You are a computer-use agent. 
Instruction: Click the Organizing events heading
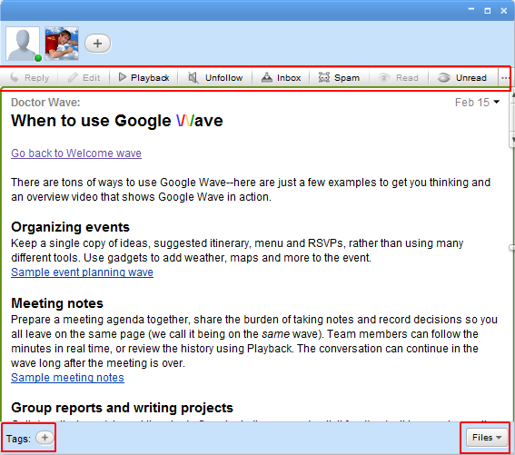click(x=70, y=227)
